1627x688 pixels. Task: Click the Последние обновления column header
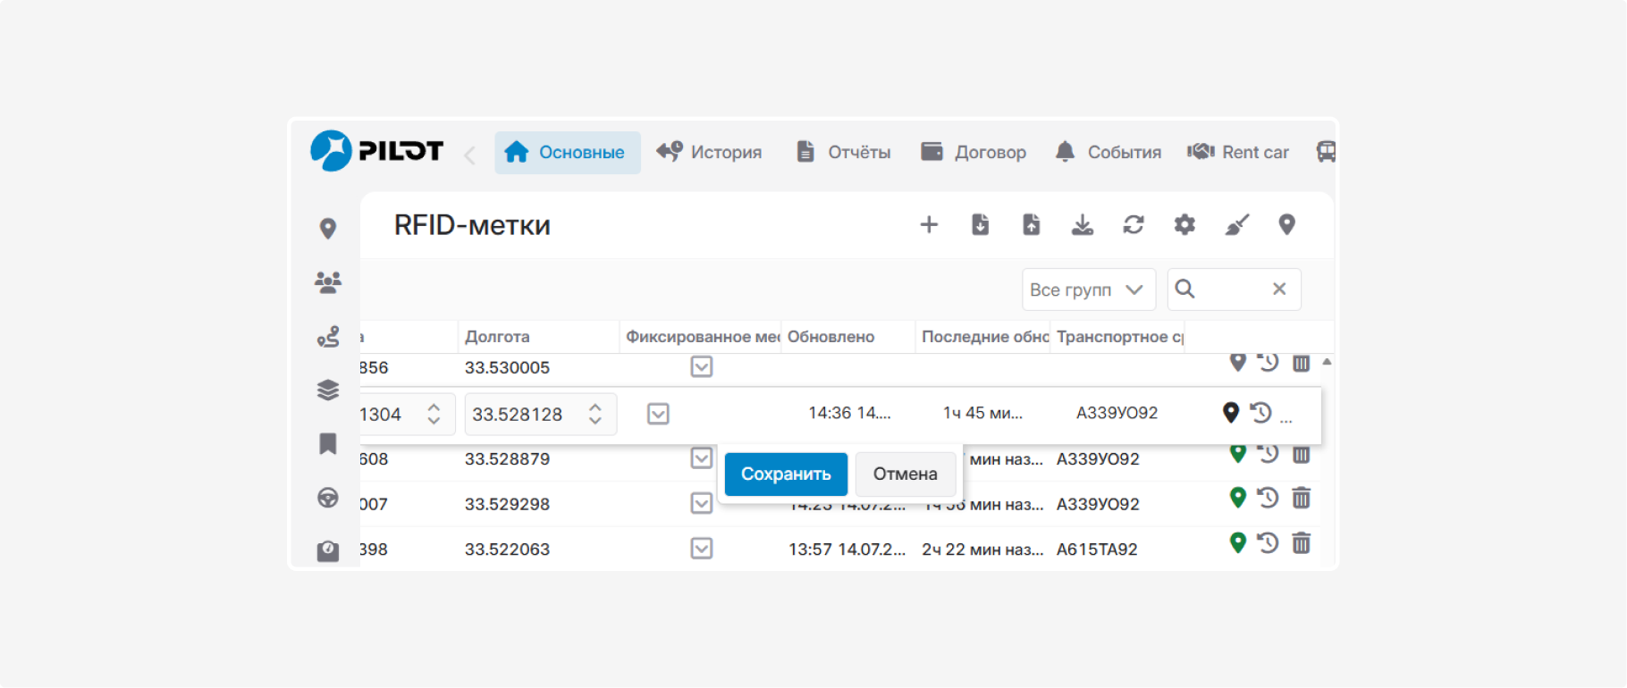pos(984,337)
